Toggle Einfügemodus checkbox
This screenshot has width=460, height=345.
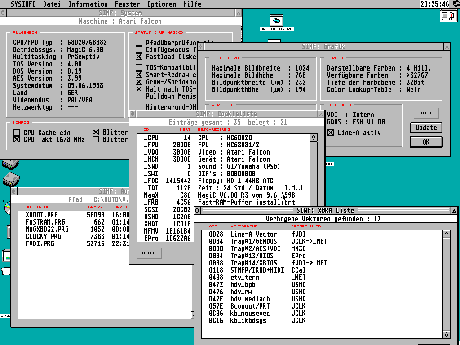click(x=139, y=49)
